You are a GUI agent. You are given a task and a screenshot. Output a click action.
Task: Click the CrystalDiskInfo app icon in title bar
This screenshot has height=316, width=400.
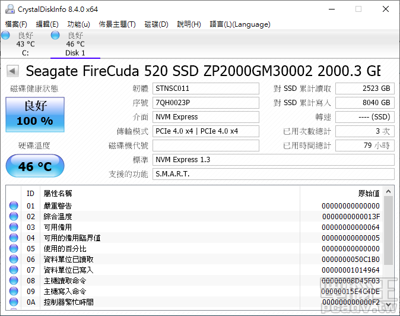coord(10,9)
